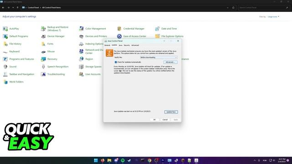Open Google Chrome from taskbar
Viewport: 292px width, 164px height.
coord(150,160)
